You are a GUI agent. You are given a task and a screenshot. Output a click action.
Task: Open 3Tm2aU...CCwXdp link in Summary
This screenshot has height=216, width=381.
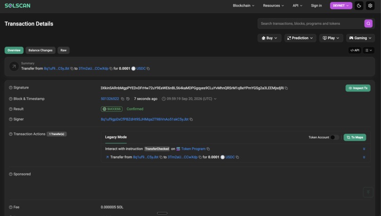pos(93,68)
